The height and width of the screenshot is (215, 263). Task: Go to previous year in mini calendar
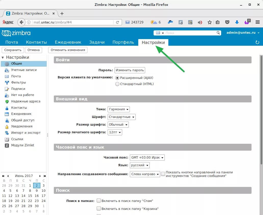[3, 176]
